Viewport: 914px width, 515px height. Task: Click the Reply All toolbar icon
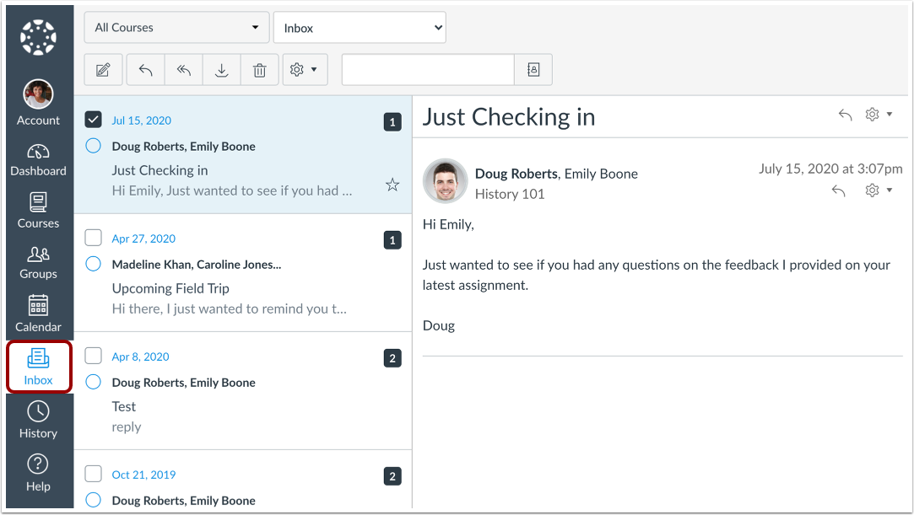(x=184, y=70)
